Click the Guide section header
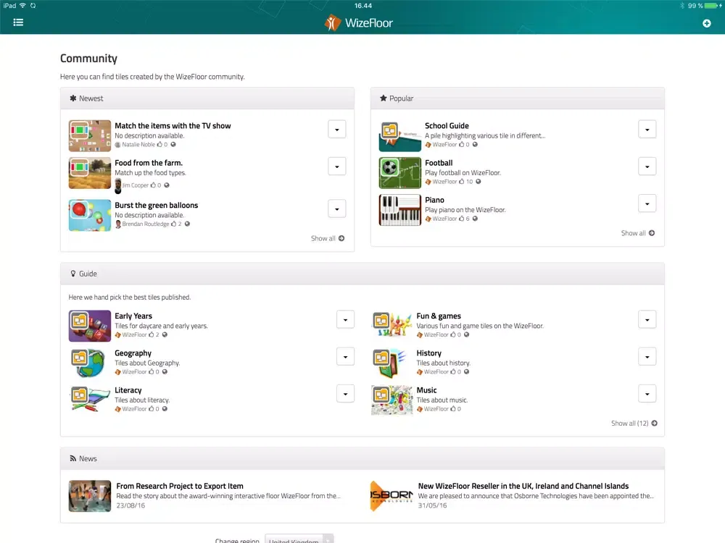Image resolution: width=725 pixels, height=543 pixels. [362, 274]
